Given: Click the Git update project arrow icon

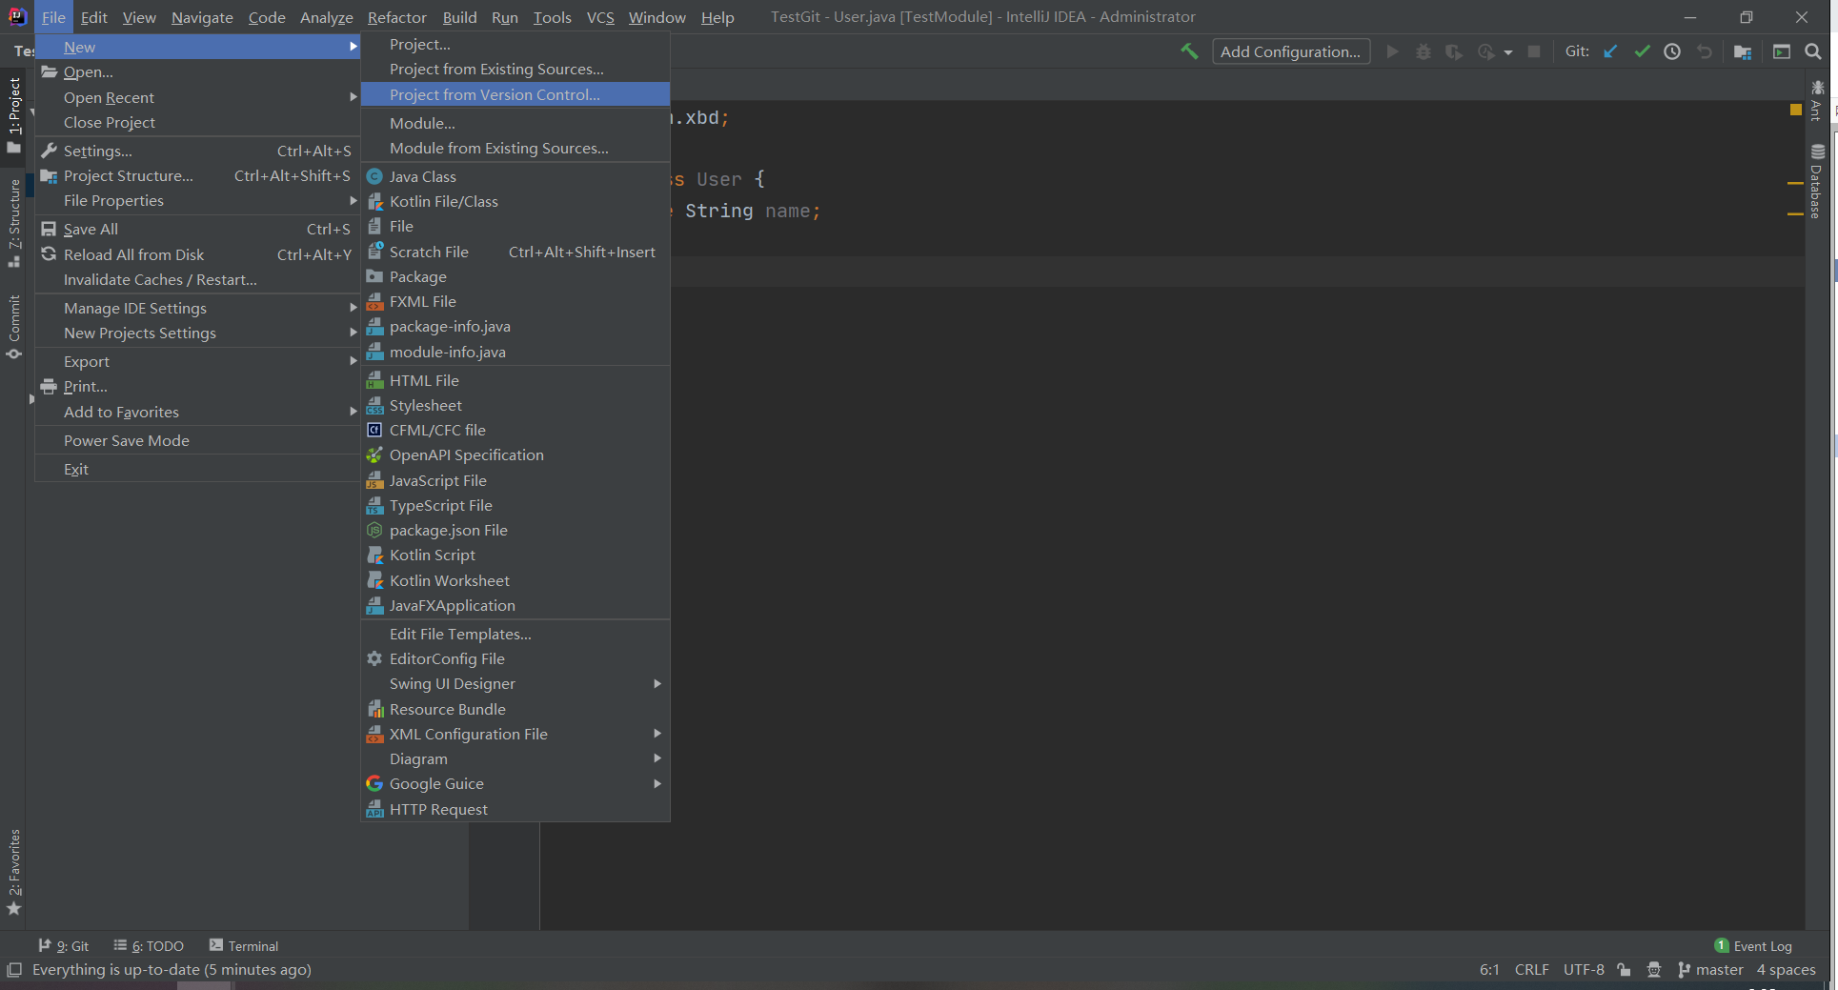Looking at the screenshot, I should pos(1610,51).
